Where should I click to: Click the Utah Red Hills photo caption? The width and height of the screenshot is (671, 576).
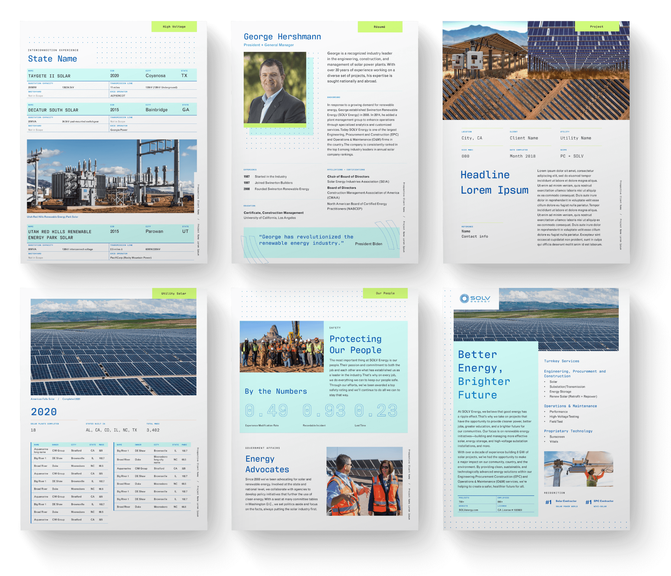(52, 217)
